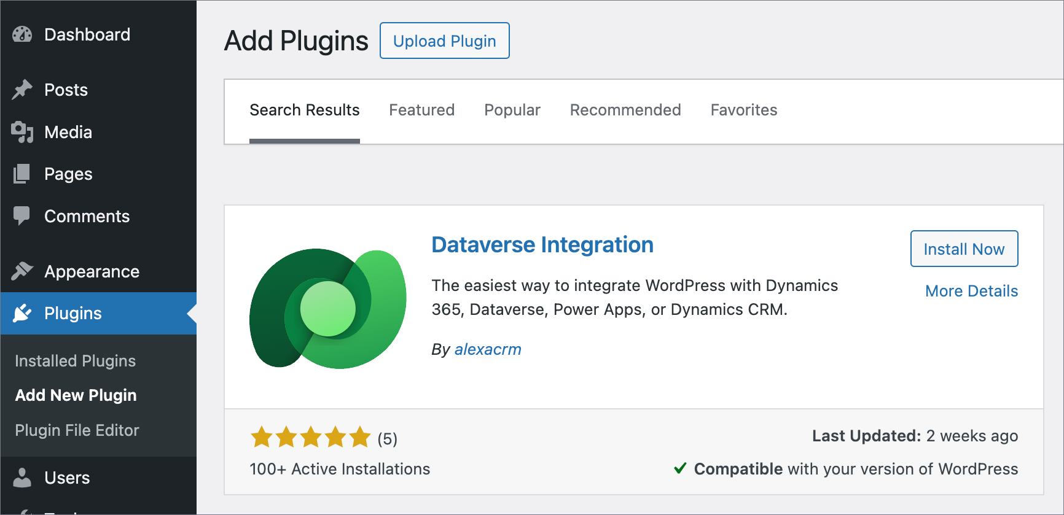Click the Add Plugins page heading
Viewport: 1064px width, 515px height.
pos(296,41)
